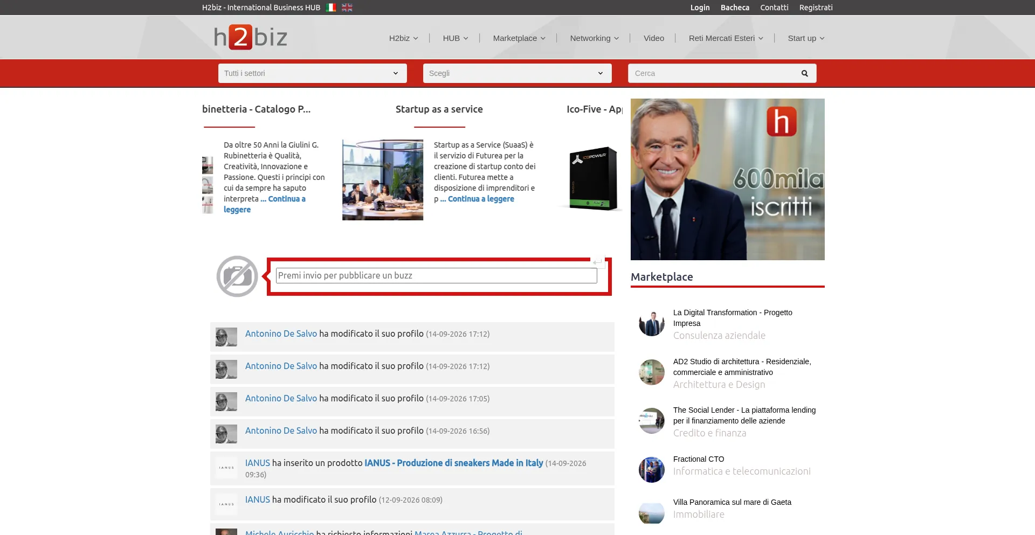The height and width of the screenshot is (535, 1035).
Task: Expand the Networking menu
Action: 595,38
